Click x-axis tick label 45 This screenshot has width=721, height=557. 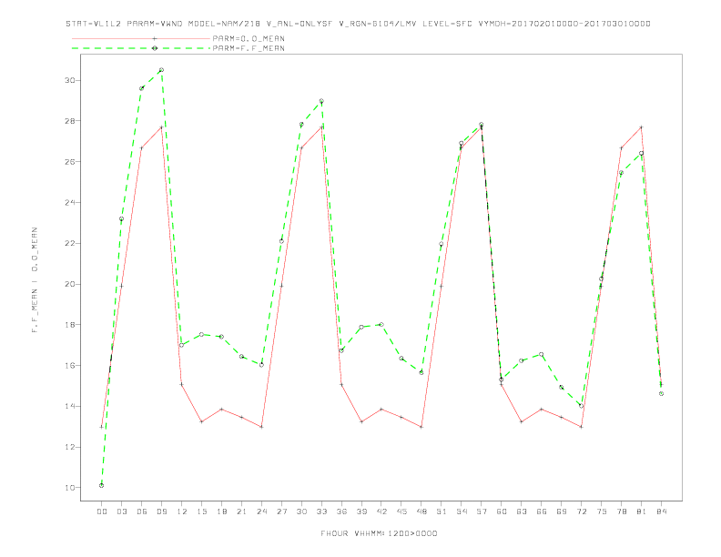(401, 511)
